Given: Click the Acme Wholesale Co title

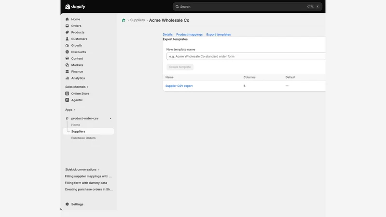Looking at the screenshot, I should coord(169,20).
